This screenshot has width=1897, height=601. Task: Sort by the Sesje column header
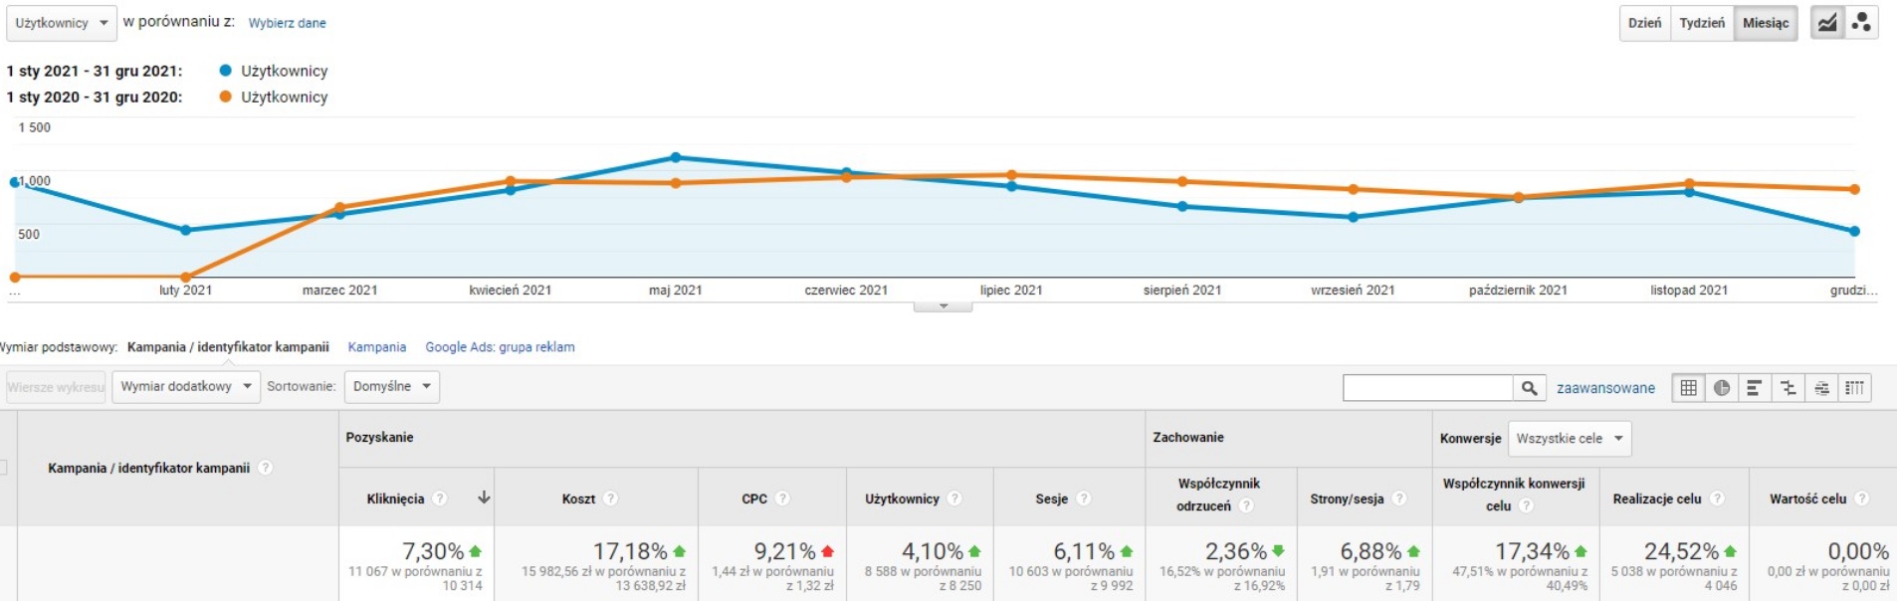[x=1051, y=499]
